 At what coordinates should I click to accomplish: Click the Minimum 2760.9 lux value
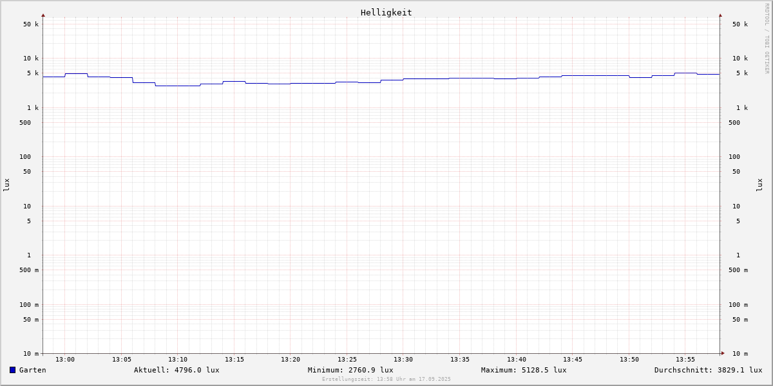(350, 370)
